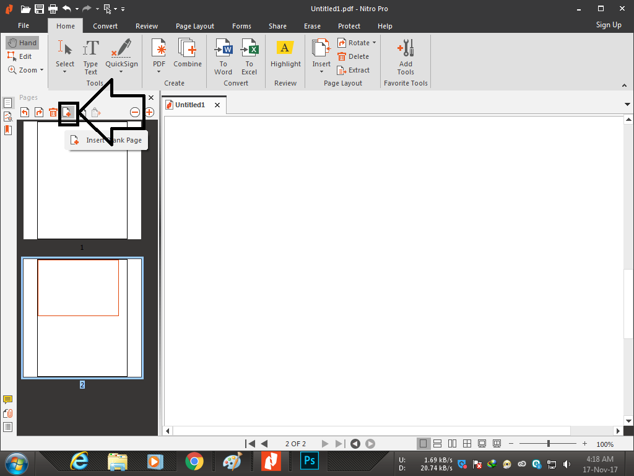The width and height of the screenshot is (634, 476).
Task: Open the Forms ribbon tab
Action: (x=241, y=26)
